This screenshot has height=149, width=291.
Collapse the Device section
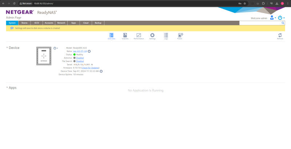coord(7,47)
